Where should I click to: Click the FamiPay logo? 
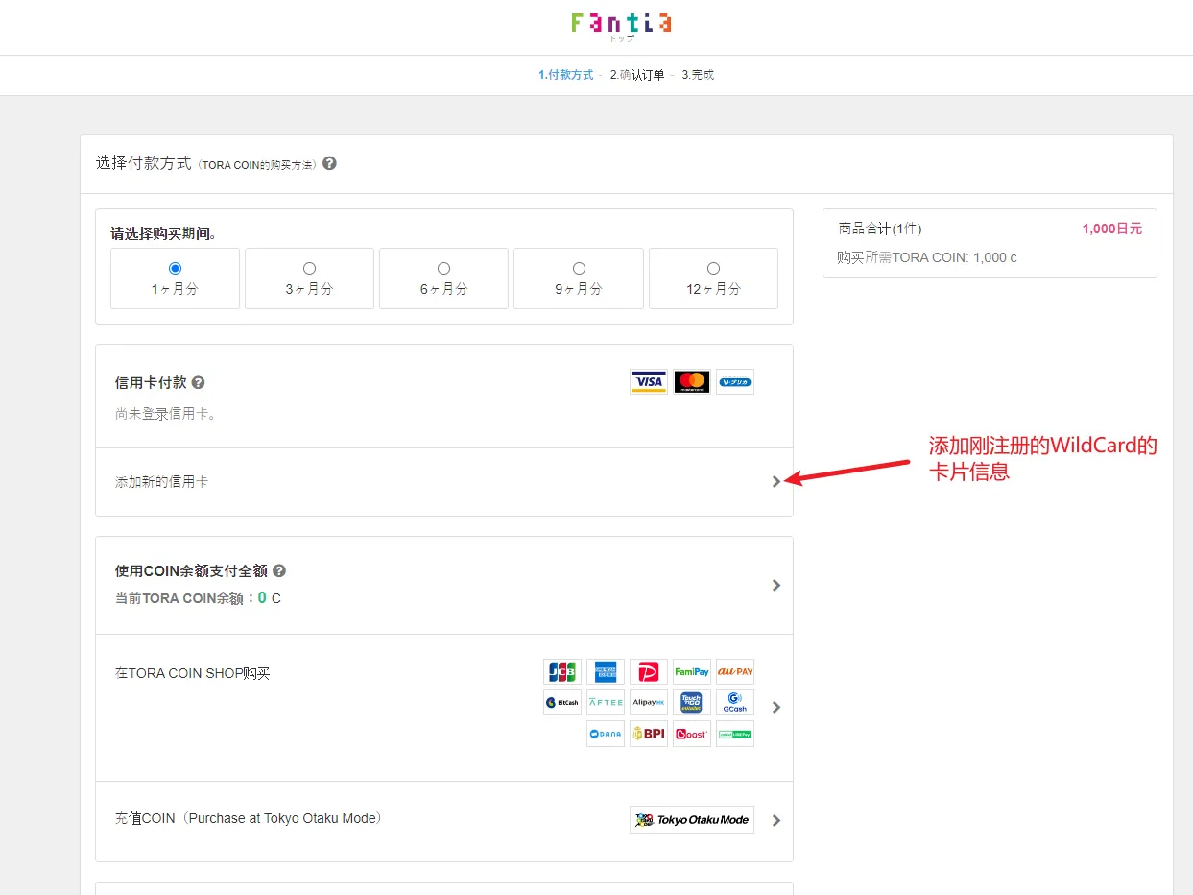tap(692, 672)
